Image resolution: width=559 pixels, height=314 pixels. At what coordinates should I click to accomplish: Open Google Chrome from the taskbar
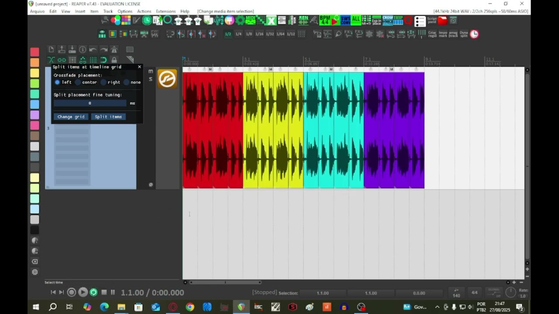(190, 307)
